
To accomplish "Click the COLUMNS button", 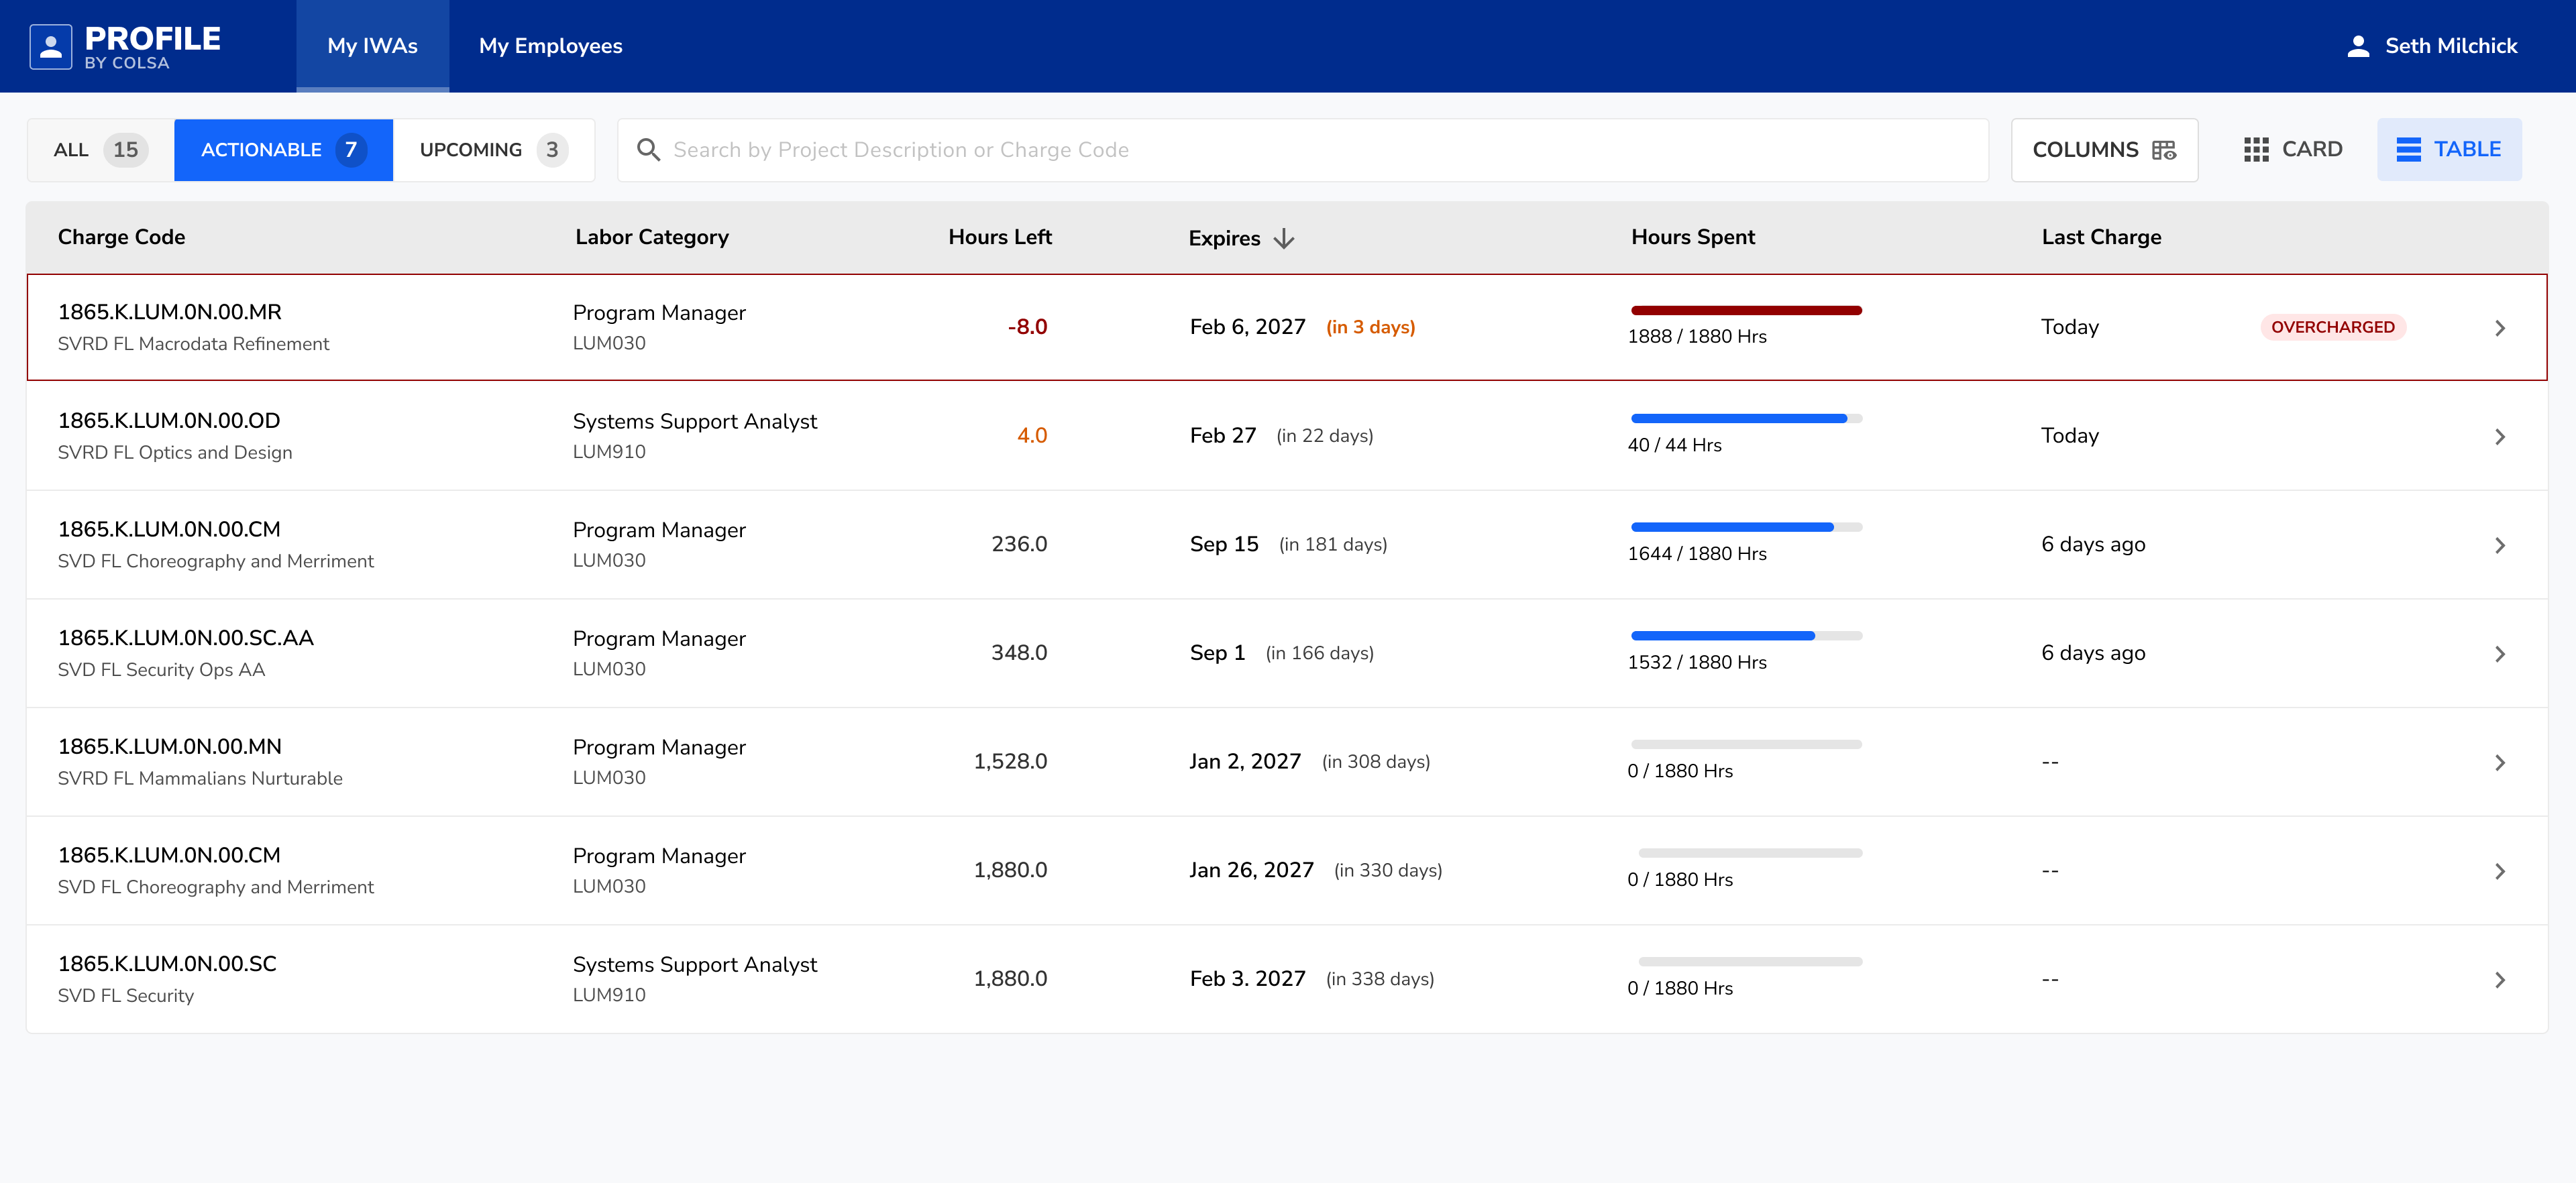I will click(2104, 149).
